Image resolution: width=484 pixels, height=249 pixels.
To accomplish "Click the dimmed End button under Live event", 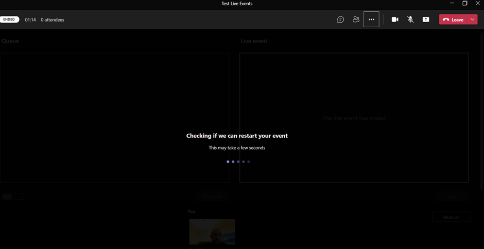I will tap(452, 196).
